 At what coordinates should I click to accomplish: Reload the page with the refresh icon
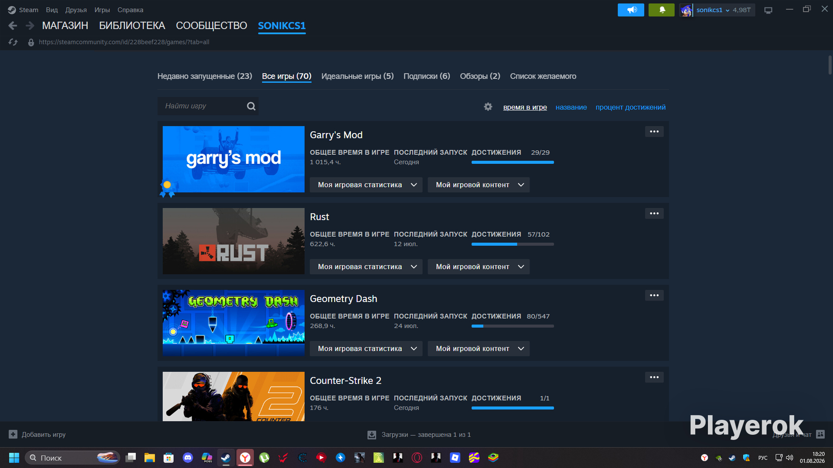pyautogui.click(x=13, y=42)
